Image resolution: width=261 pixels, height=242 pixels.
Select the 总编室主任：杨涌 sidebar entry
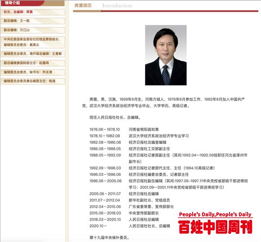[x=32, y=81]
